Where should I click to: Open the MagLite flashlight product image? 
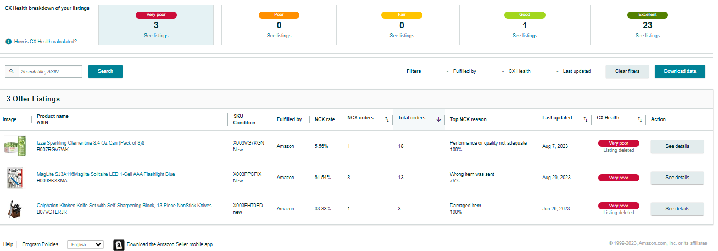(14, 178)
